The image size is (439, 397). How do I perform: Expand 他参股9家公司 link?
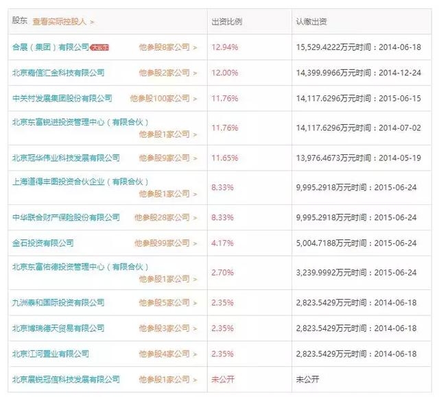(x=167, y=158)
